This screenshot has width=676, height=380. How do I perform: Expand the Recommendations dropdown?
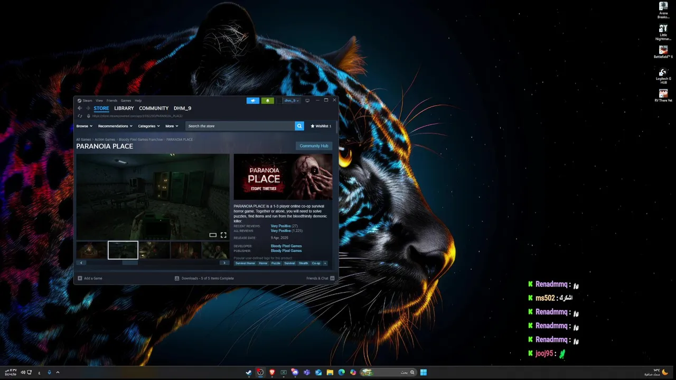tap(115, 126)
